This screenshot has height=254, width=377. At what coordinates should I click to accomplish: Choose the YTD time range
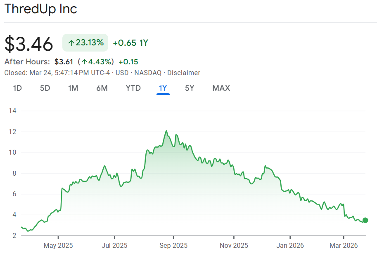133,88
